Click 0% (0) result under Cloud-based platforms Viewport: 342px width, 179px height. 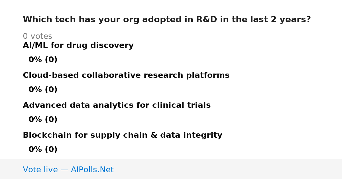[x=43, y=90]
